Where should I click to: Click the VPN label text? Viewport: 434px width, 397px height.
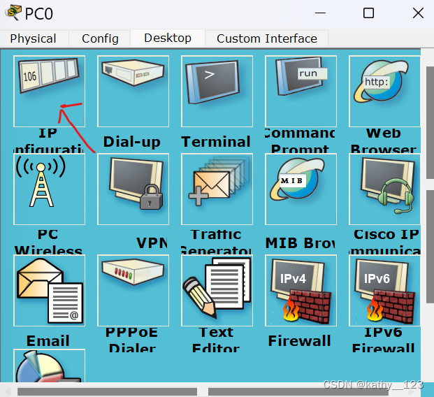tap(152, 243)
